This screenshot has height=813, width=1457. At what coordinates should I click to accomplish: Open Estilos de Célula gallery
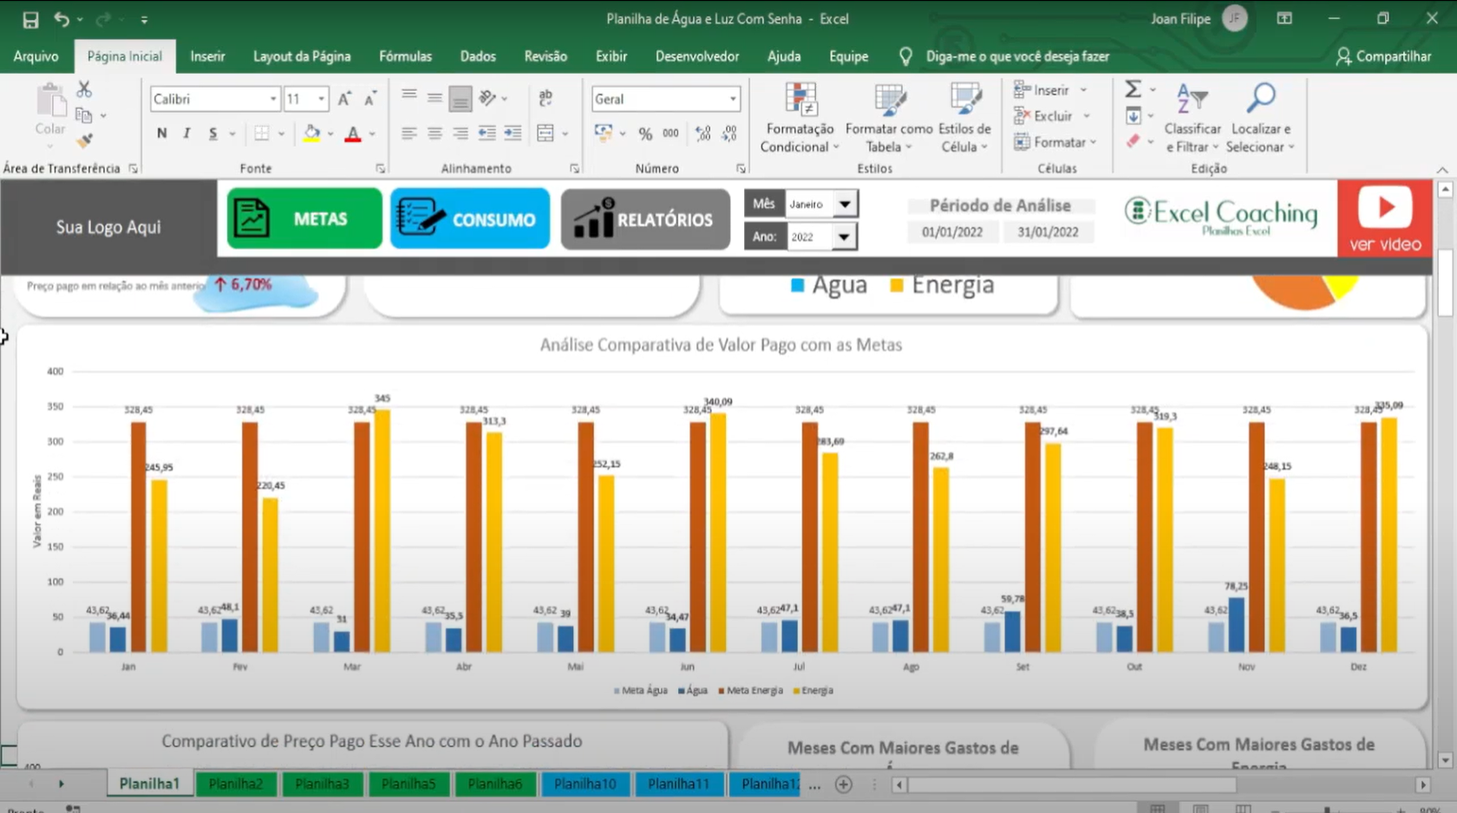(x=964, y=120)
